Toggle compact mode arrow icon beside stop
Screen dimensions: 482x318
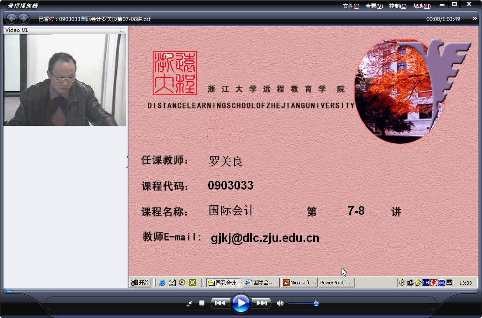point(190,303)
